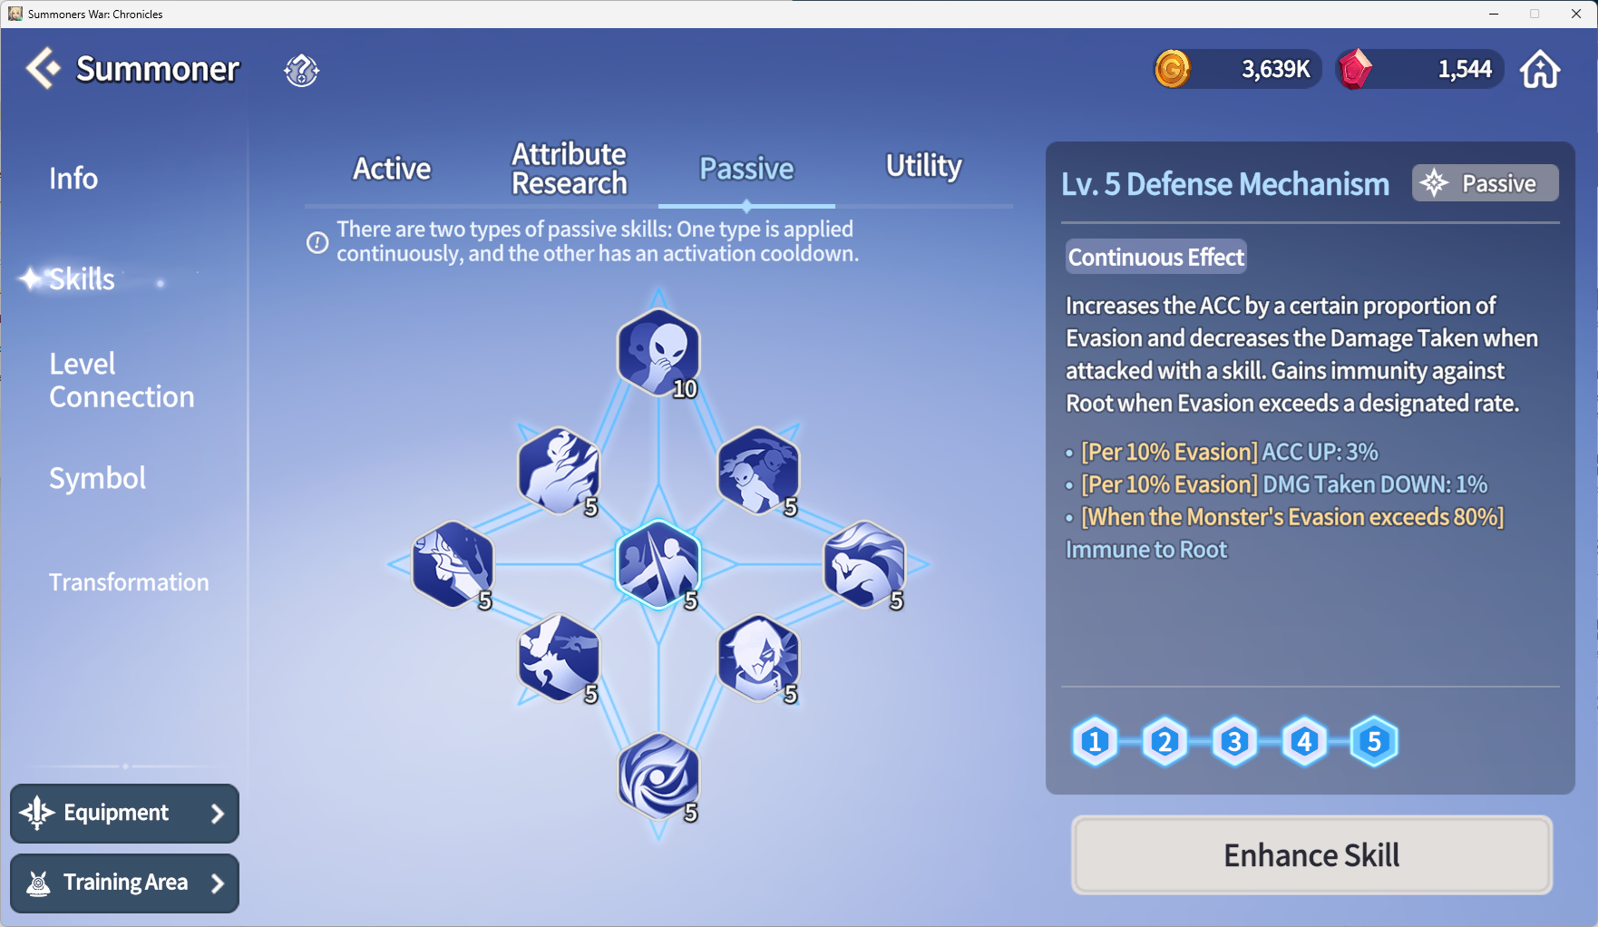This screenshot has height=927, width=1598.
Task: Click the Training Area dummy icon
Action: click(38, 883)
